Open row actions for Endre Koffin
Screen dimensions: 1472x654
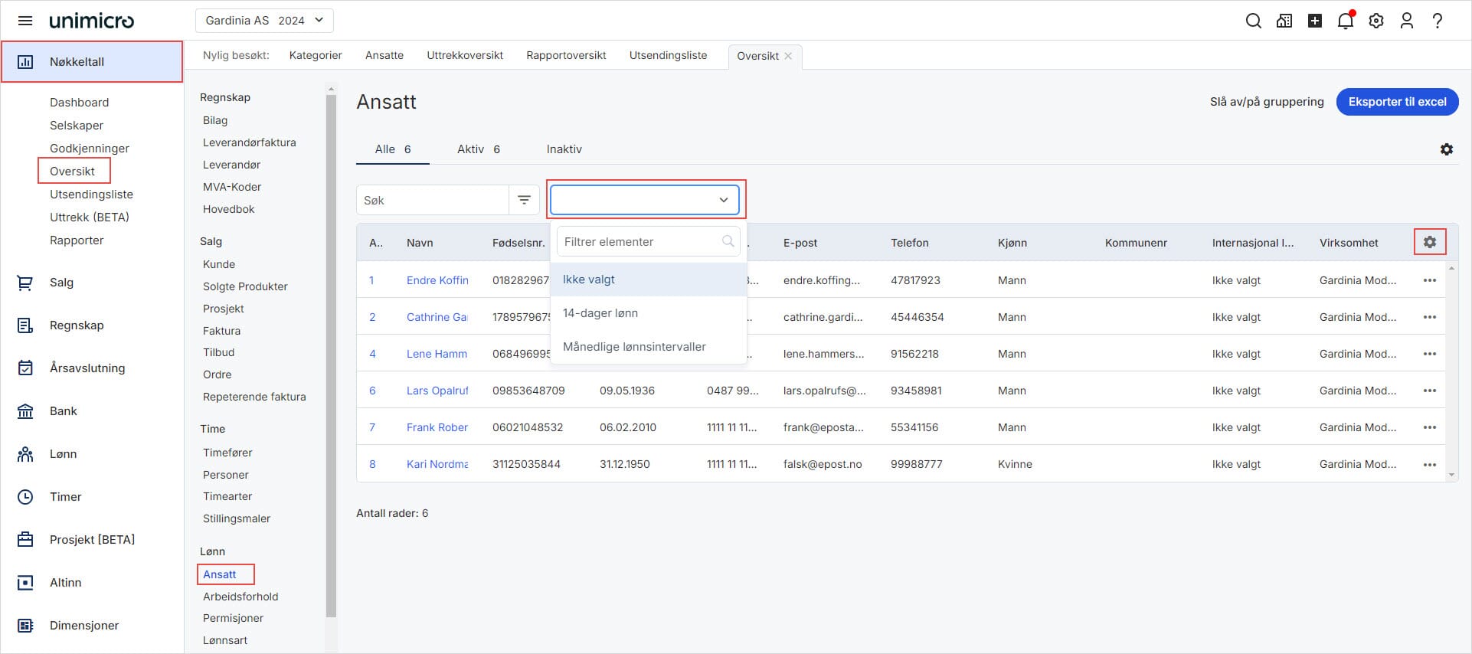coord(1429,280)
